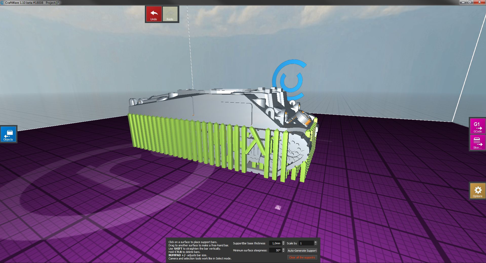Restore down the CraftWare window

point(470,2)
